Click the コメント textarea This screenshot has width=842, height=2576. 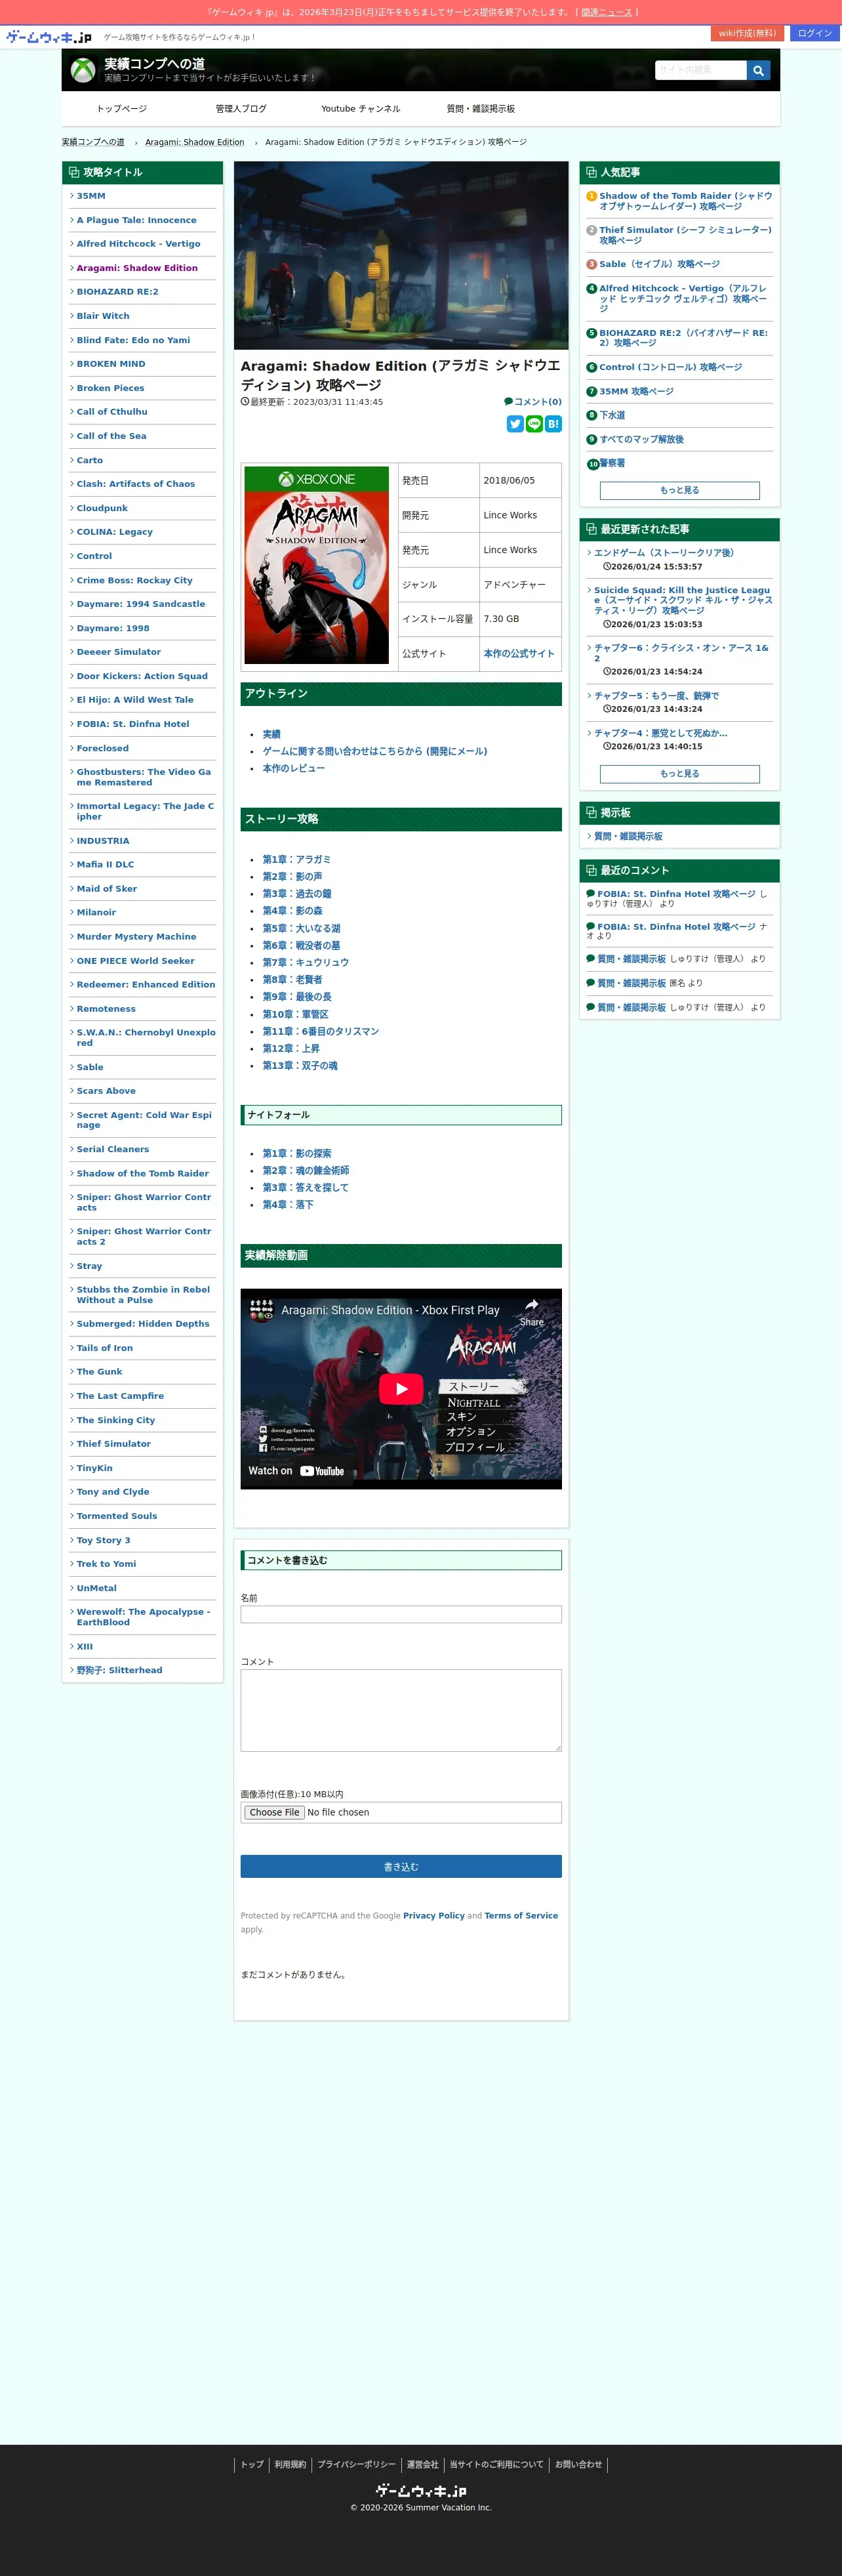(x=401, y=1710)
